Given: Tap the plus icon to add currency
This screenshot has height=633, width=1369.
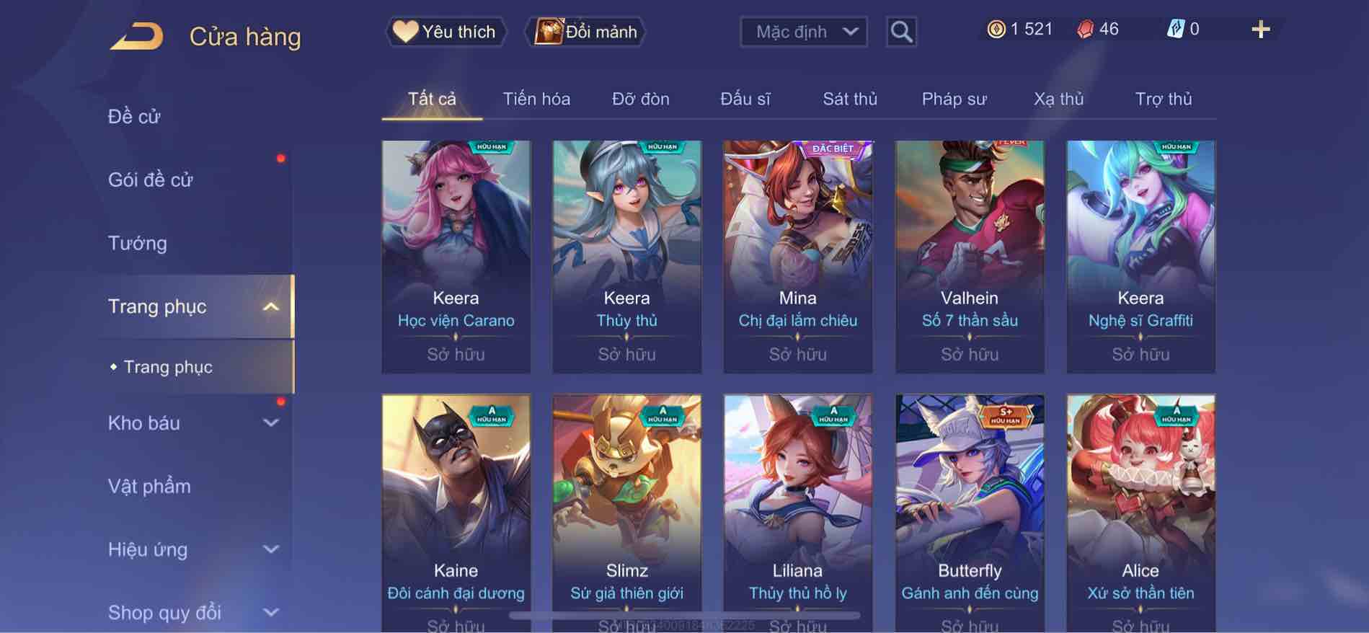Looking at the screenshot, I should pyautogui.click(x=1260, y=30).
